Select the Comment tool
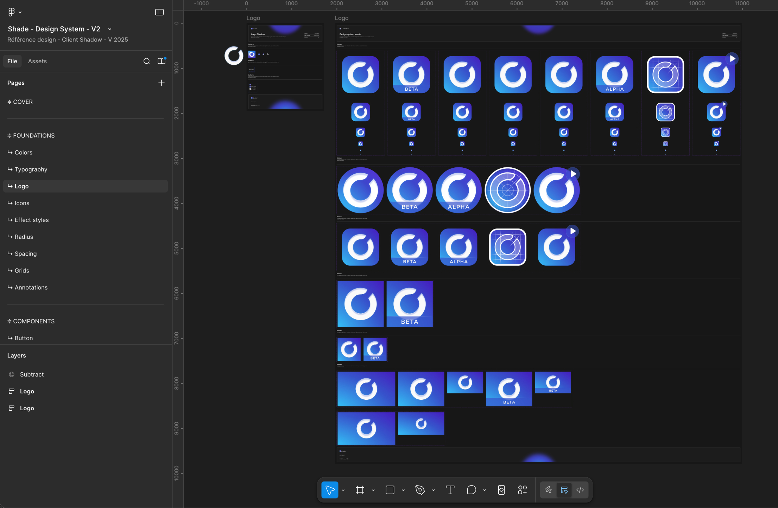 tap(471, 490)
